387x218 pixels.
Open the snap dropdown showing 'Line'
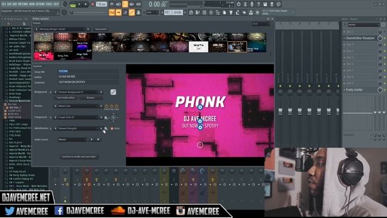click(x=152, y=12)
